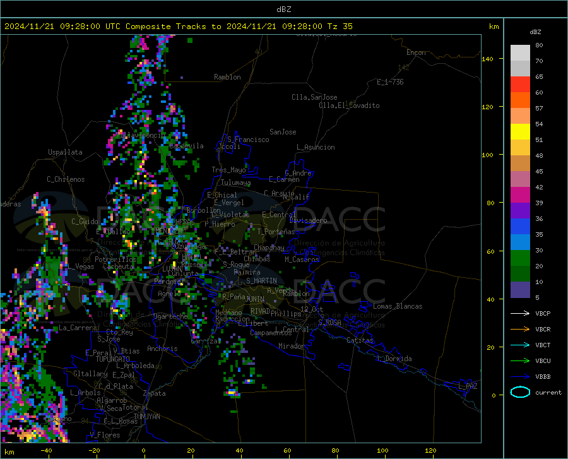Click the E_1-736 map label
568x459 pixels.
[390, 82]
